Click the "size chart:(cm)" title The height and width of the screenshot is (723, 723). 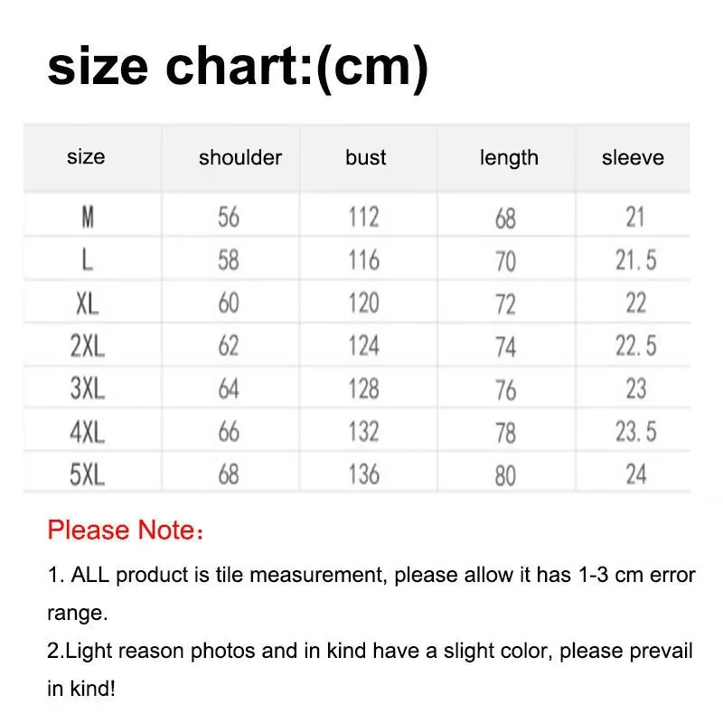point(238,68)
